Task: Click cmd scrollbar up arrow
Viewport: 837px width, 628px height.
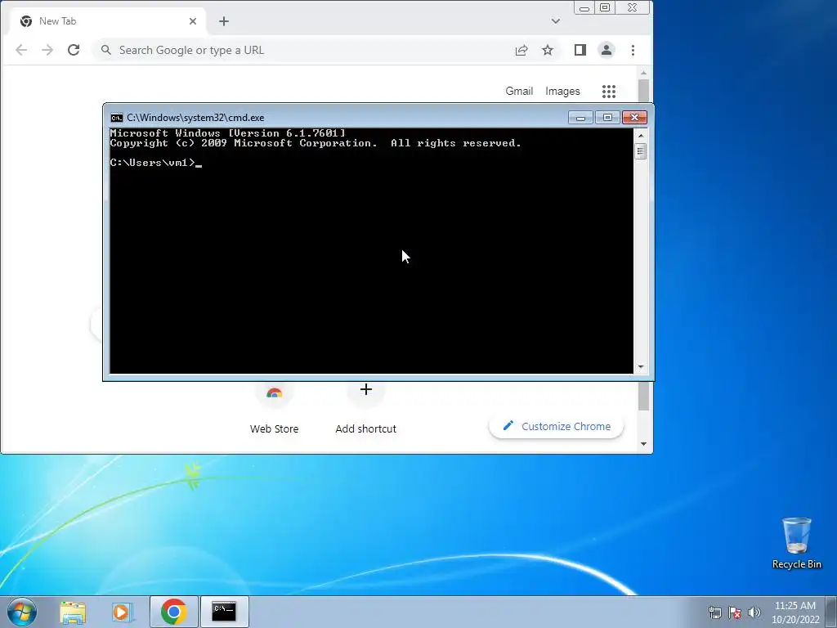Action: tap(641, 136)
